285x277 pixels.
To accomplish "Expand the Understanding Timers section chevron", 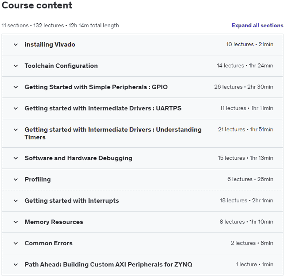I will [16, 130].
